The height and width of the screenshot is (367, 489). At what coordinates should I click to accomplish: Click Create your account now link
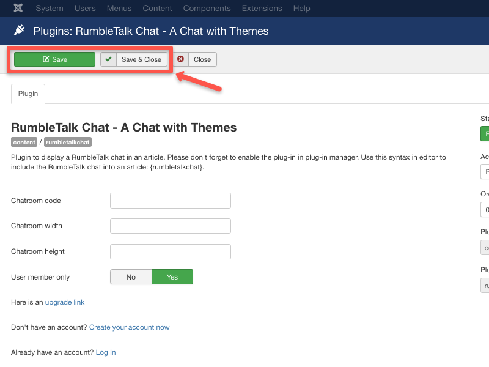pyautogui.click(x=129, y=327)
